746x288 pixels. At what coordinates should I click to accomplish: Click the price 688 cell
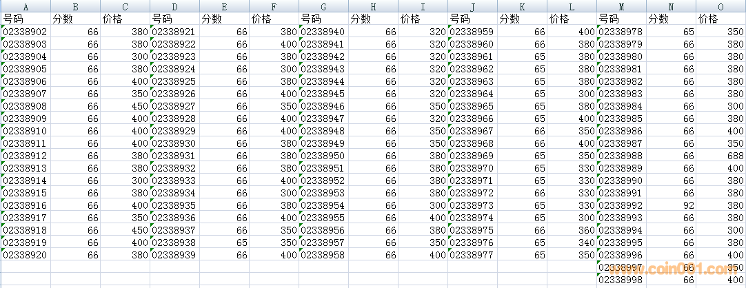(x=720, y=156)
